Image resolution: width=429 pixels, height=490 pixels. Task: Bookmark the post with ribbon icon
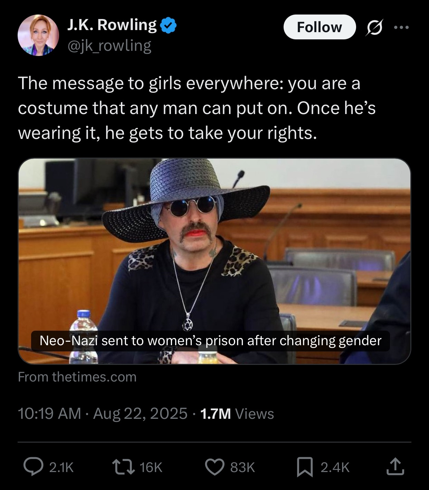coord(305,467)
